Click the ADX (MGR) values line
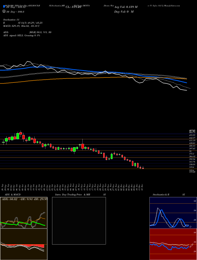The height and width of the screenshot is (260, 197). click(x=27, y=32)
